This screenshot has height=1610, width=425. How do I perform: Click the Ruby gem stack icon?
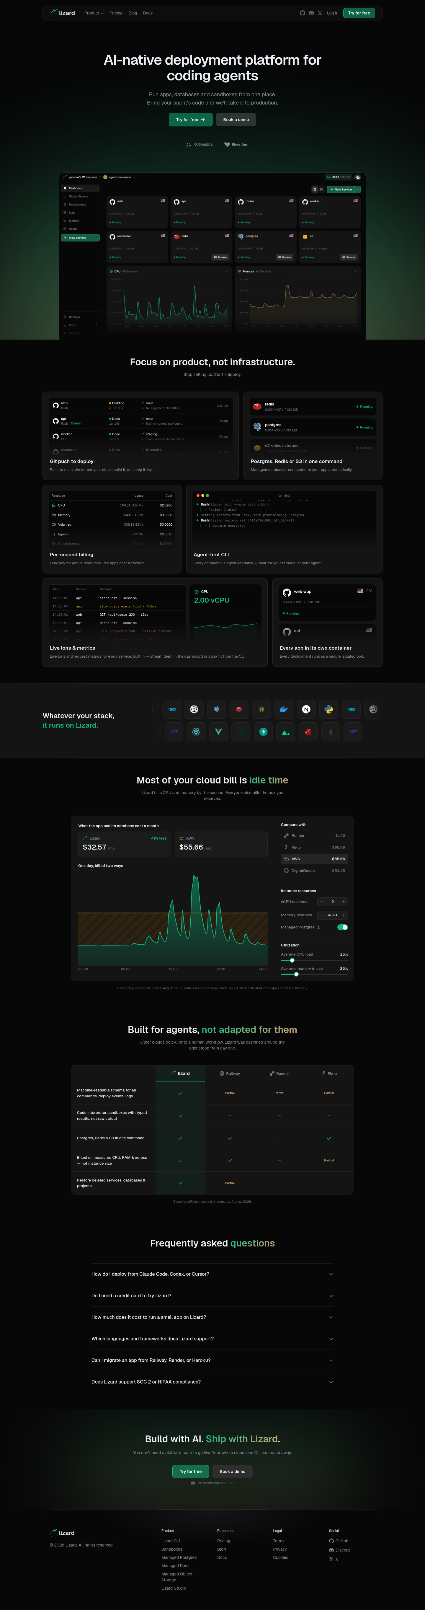(308, 732)
